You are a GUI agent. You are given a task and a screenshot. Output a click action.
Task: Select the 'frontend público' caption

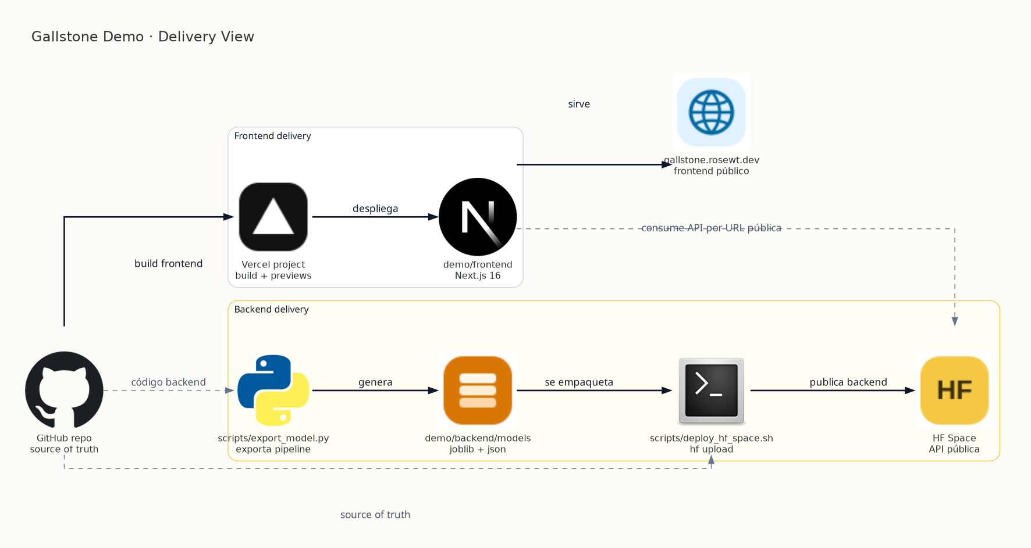712,171
